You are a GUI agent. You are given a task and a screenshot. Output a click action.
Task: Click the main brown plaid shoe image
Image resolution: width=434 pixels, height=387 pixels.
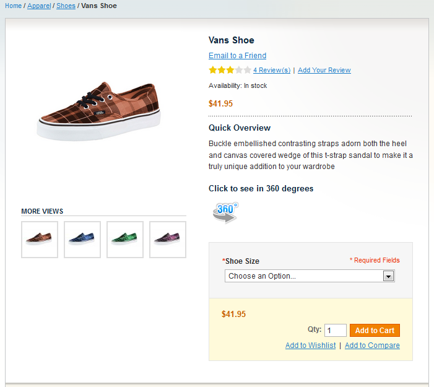[99, 111]
